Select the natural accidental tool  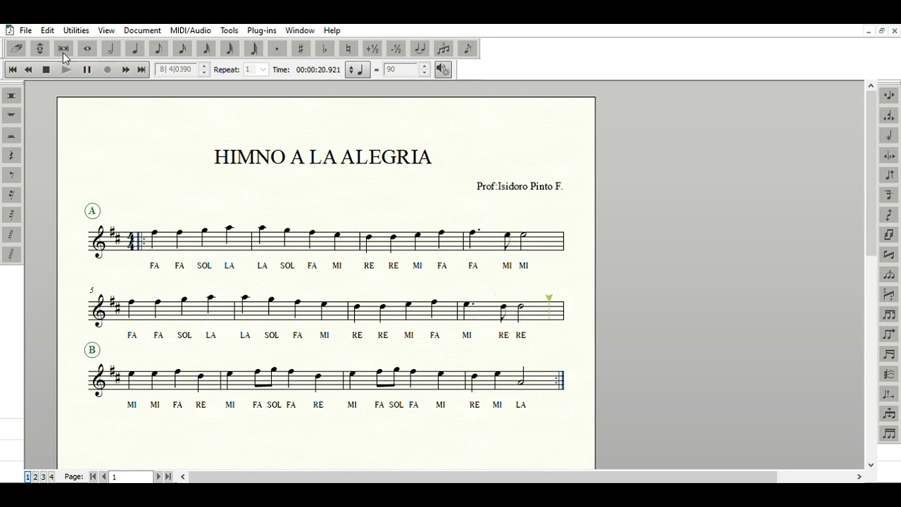(348, 49)
